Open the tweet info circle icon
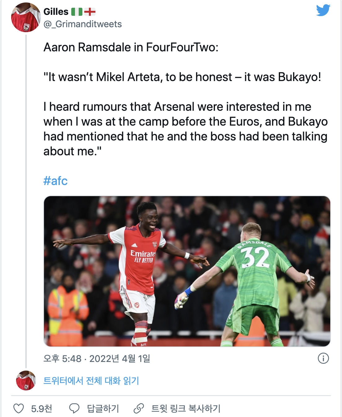Viewport: 342px width, 417px height. pyautogui.click(x=323, y=359)
